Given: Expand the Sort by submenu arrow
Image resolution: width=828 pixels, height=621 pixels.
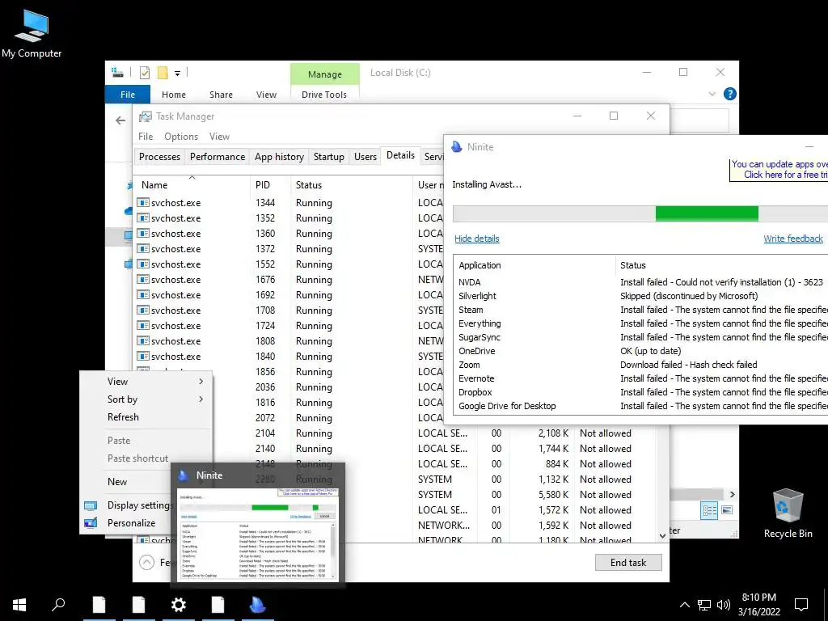Looking at the screenshot, I should pyautogui.click(x=201, y=399).
